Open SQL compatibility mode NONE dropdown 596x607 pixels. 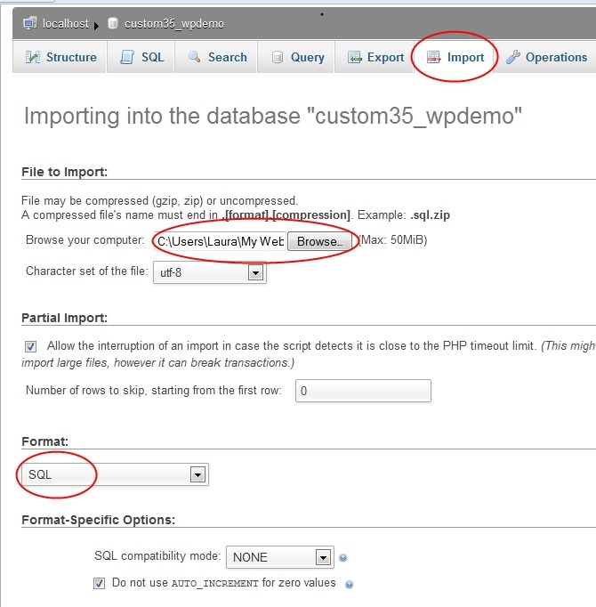pyautogui.click(x=280, y=557)
